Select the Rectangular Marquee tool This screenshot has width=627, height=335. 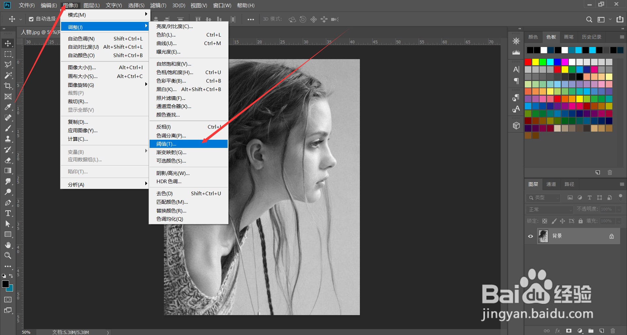[x=8, y=54]
